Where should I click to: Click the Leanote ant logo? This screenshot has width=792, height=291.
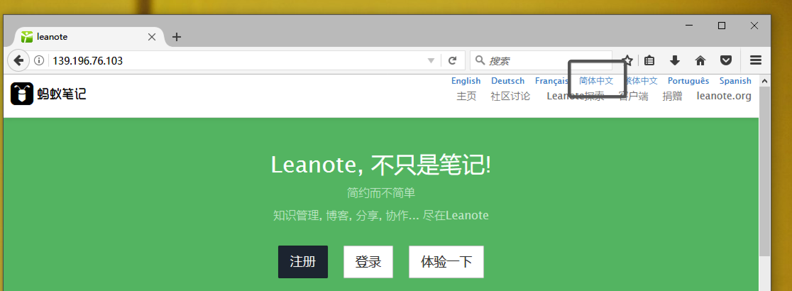tap(22, 94)
